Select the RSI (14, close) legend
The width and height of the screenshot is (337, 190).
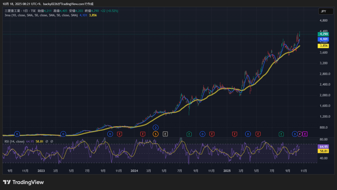pos(14,141)
